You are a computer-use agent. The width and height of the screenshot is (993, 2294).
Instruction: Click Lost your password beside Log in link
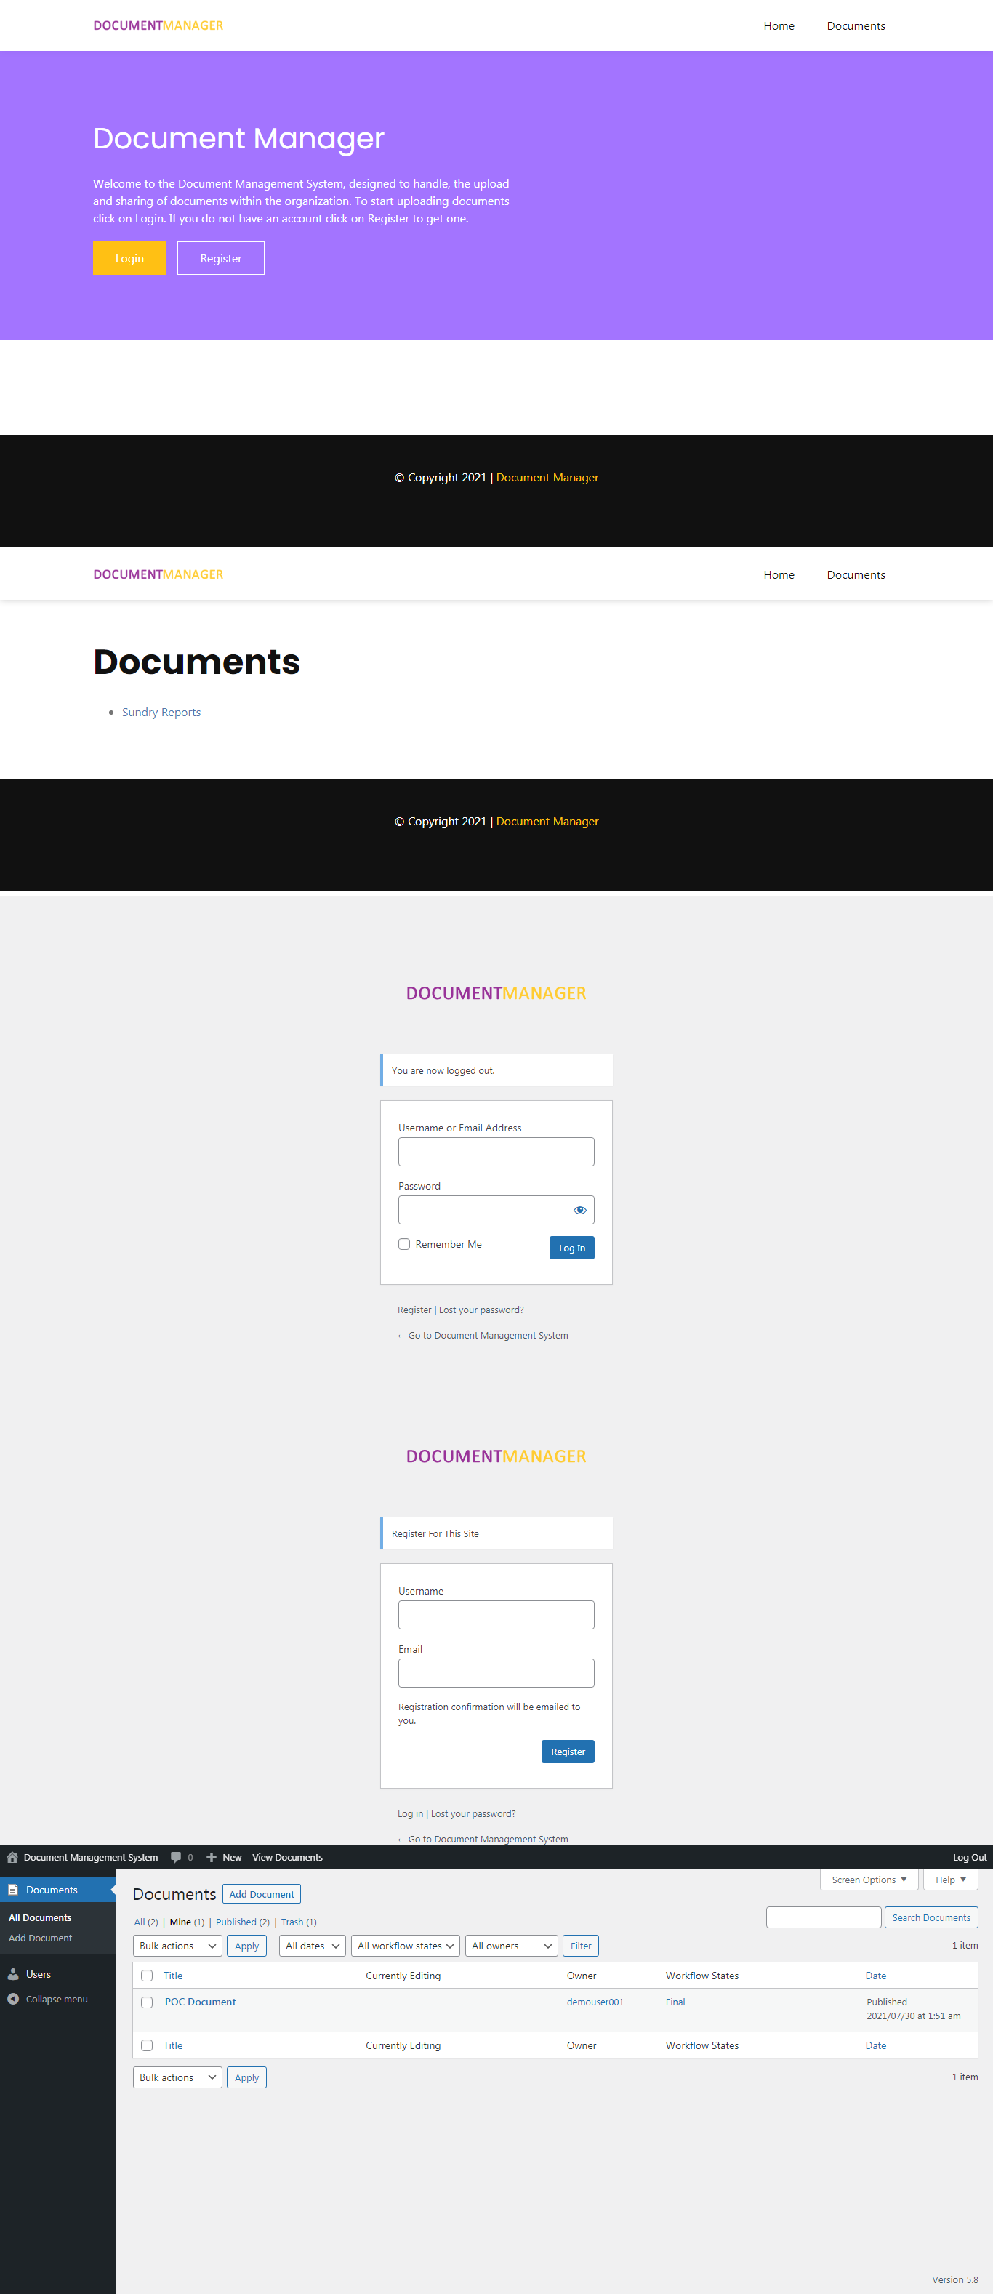coord(473,1814)
